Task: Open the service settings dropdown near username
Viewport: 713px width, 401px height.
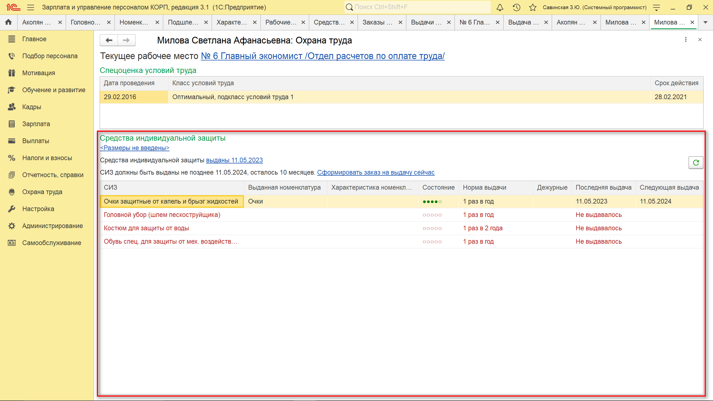Action: click(656, 8)
